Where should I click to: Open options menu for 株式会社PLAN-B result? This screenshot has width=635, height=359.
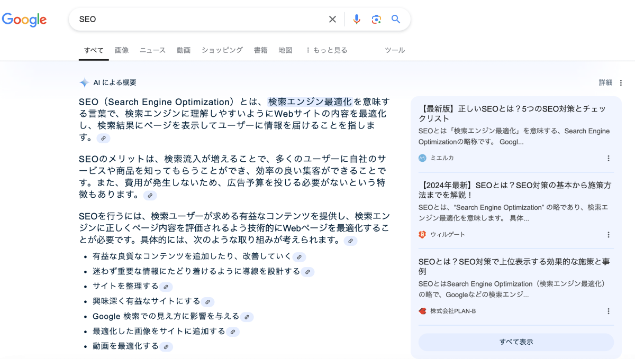click(x=609, y=311)
